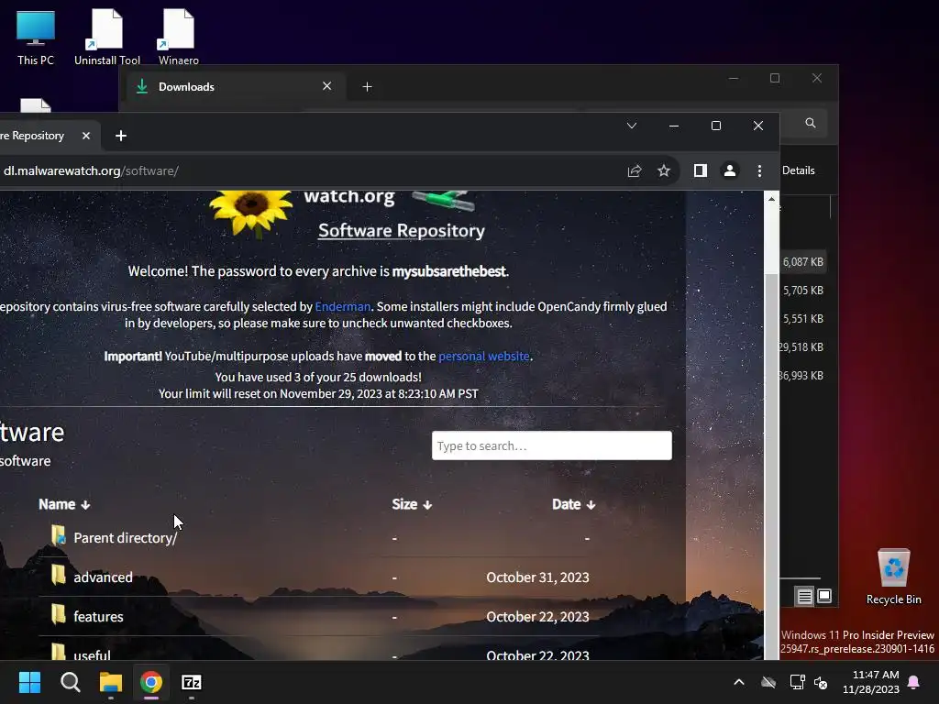Open This PC desktop icon
This screenshot has height=704, width=939.
coord(36,37)
